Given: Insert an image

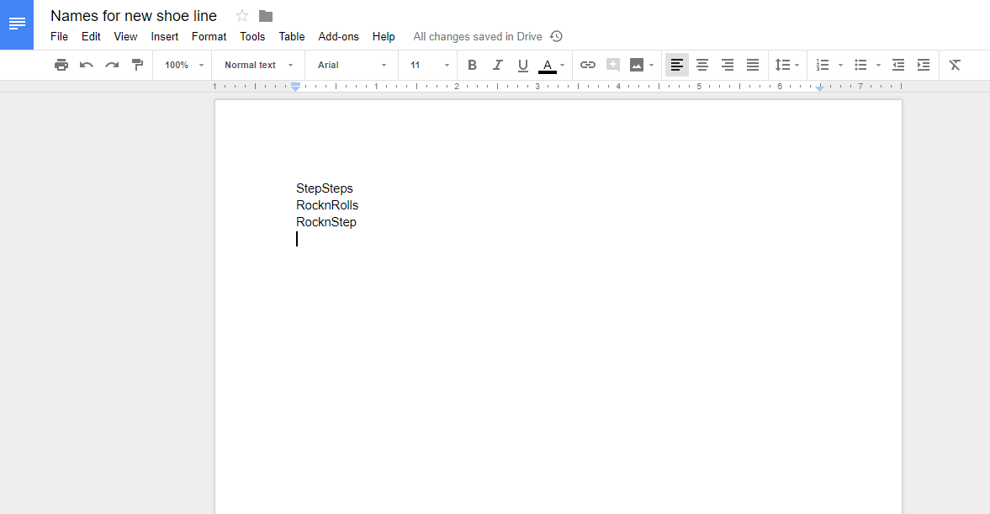Looking at the screenshot, I should (x=638, y=64).
